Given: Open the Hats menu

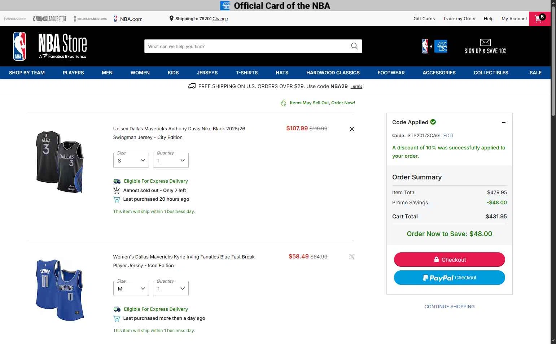Looking at the screenshot, I should click(282, 73).
